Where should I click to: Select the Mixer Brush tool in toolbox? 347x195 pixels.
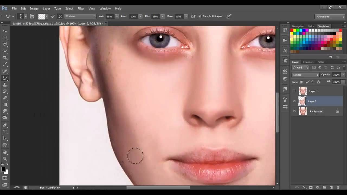pyautogui.click(x=5, y=78)
